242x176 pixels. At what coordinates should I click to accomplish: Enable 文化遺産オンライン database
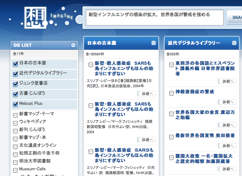click(x=15, y=146)
